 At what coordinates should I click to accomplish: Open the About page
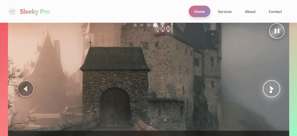coord(250,11)
